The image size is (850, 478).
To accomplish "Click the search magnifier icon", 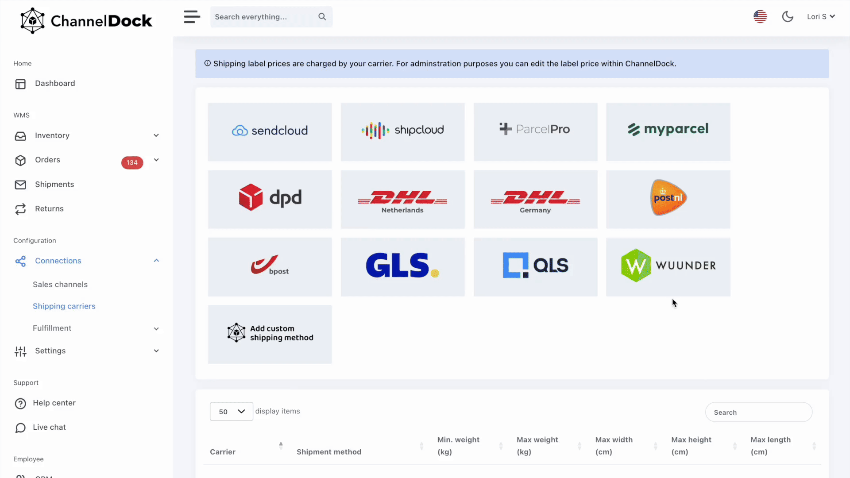I will [322, 17].
